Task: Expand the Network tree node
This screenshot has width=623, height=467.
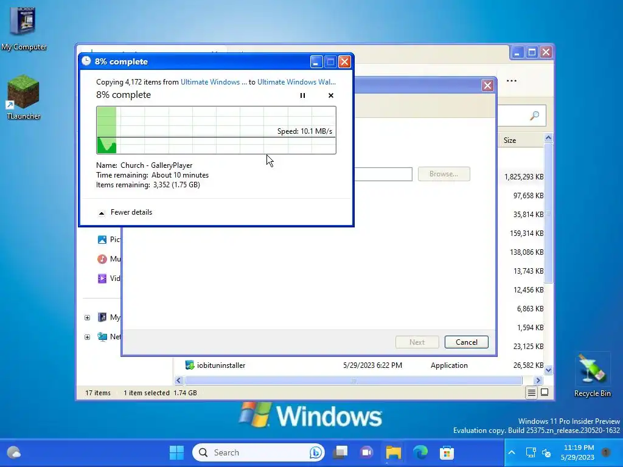Action: (x=88, y=337)
